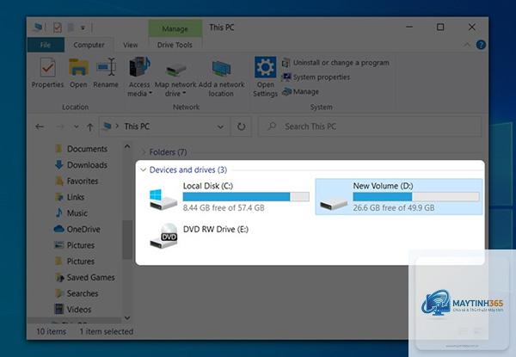Open the Access media dropdown
516x357 pixels.
(x=139, y=89)
